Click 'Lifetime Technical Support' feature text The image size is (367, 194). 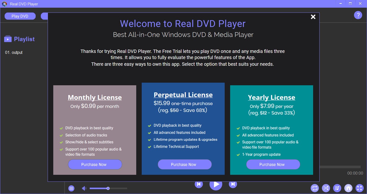[x=176, y=147]
